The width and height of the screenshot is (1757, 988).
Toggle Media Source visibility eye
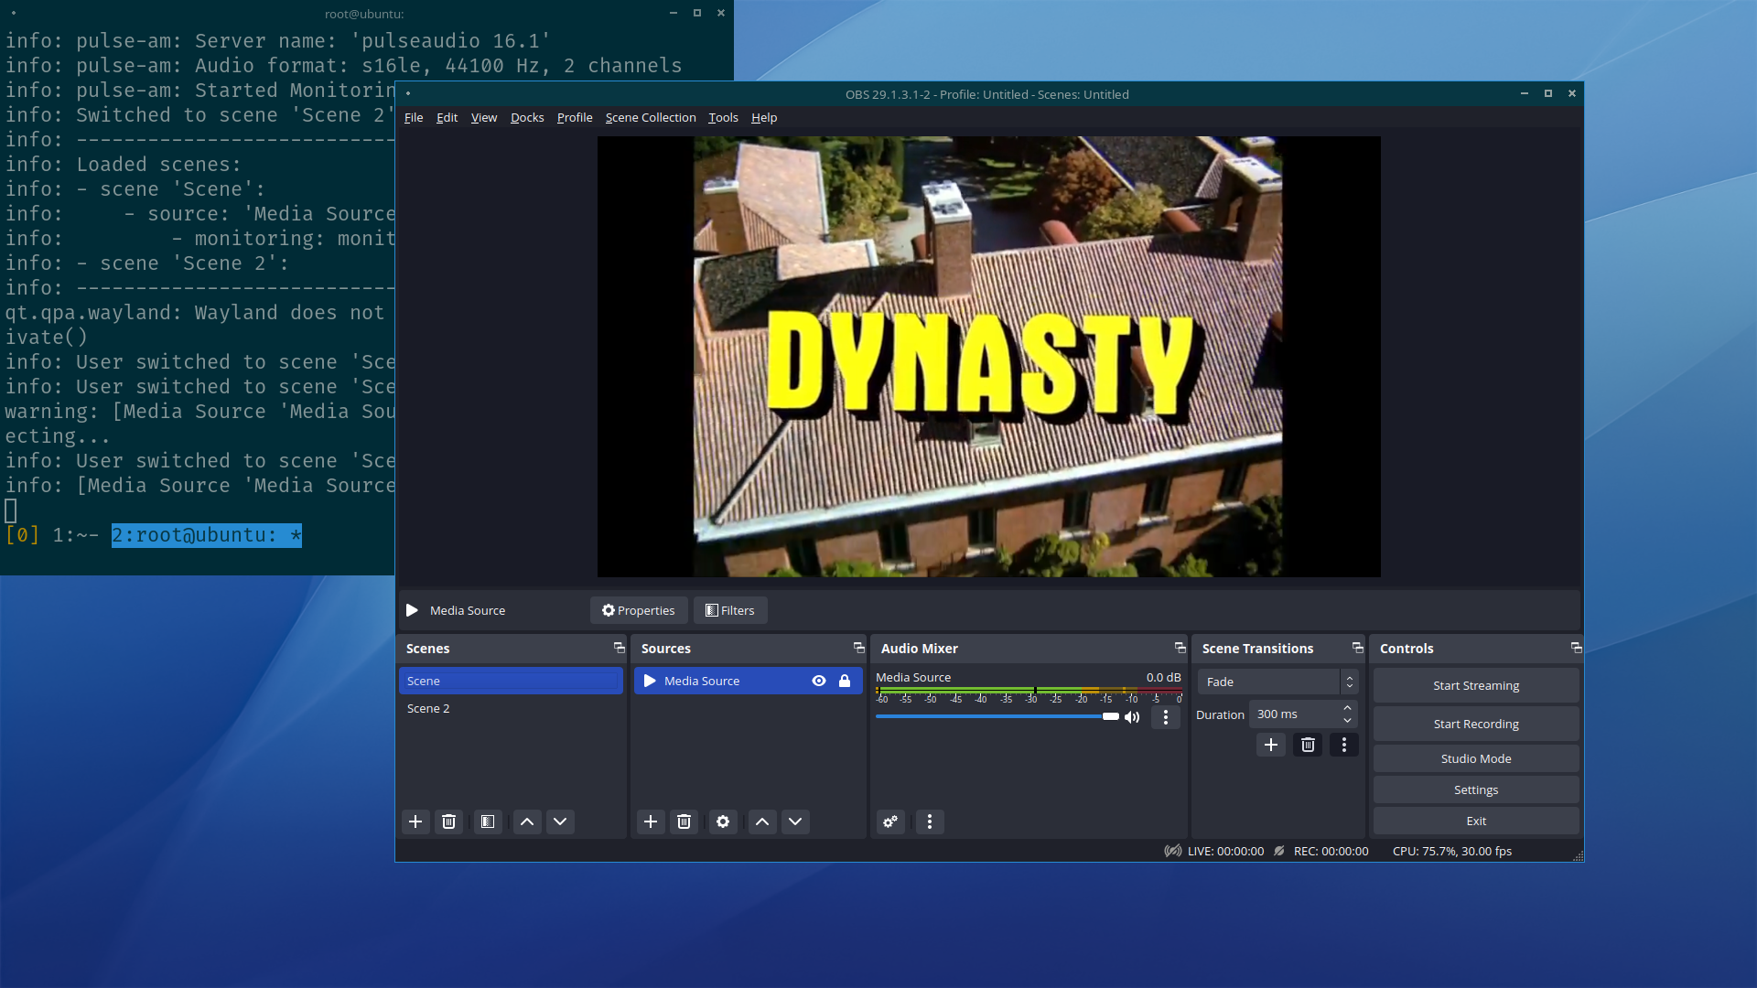point(819,681)
